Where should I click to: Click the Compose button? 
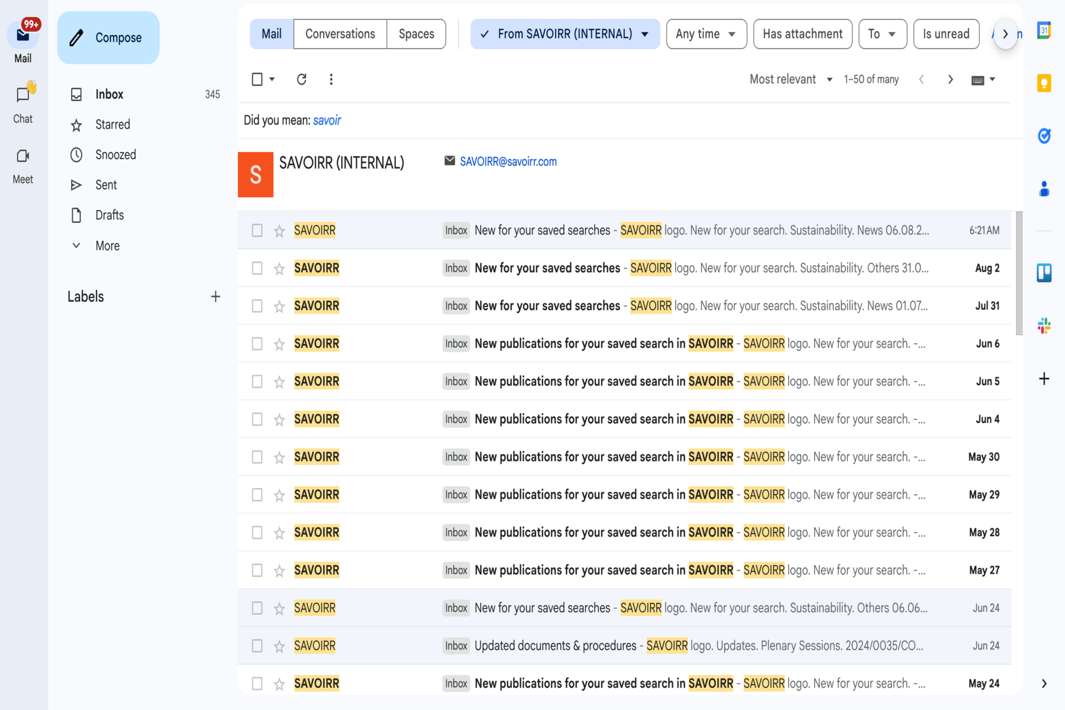(x=108, y=38)
